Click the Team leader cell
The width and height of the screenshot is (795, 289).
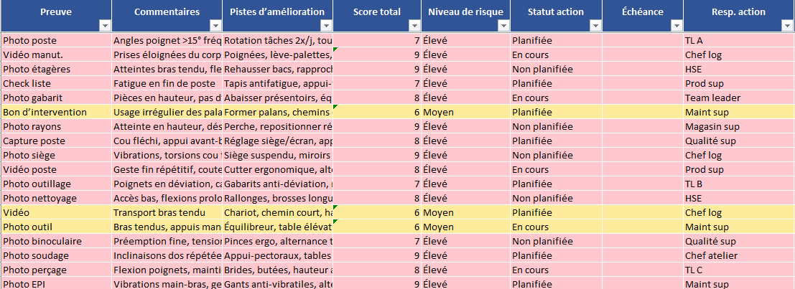[737, 98]
